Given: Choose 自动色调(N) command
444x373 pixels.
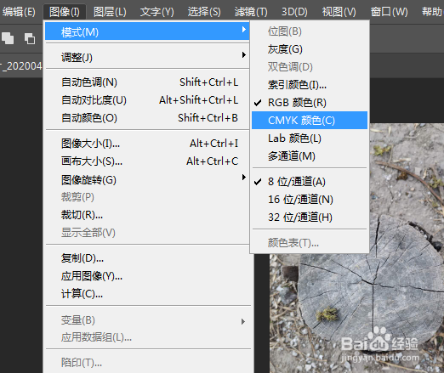Looking at the screenshot, I should click(x=147, y=82).
